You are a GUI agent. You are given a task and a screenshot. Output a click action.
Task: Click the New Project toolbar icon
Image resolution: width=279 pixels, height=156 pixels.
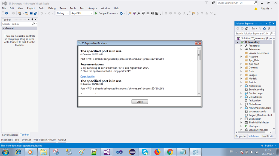tap(20, 13)
